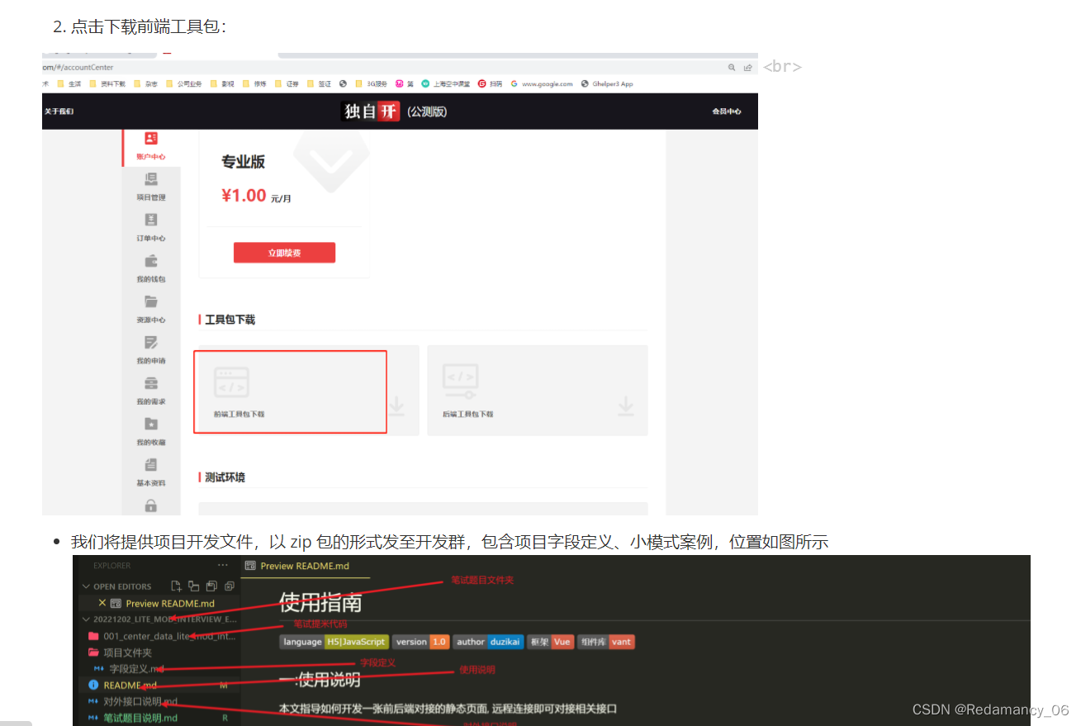1081x726 pixels.
Task: Click Close All Editors icon
Action: pos(228,586)
